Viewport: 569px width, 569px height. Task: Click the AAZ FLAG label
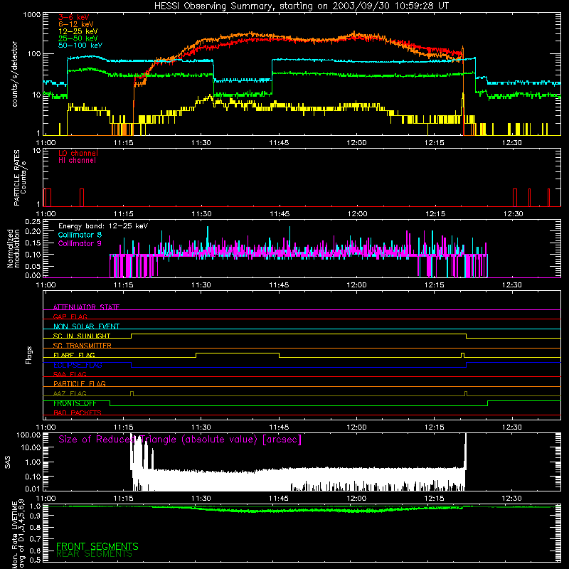70,393
